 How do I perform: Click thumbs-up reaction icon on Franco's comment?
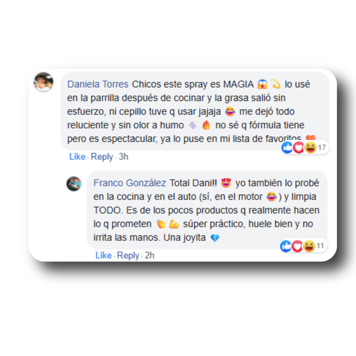285,246
